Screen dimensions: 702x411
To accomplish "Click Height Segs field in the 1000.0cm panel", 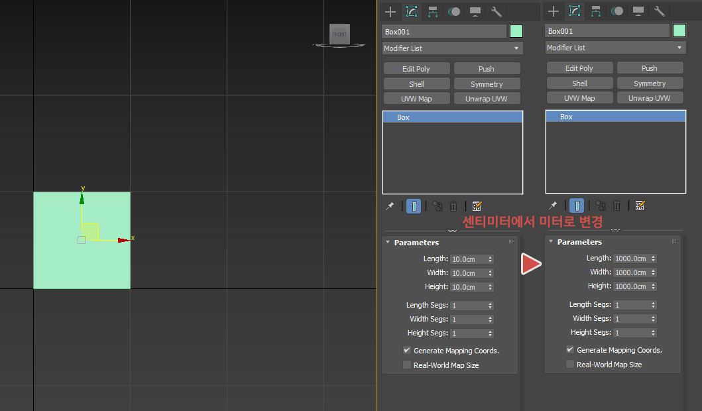I will (631, 333).
